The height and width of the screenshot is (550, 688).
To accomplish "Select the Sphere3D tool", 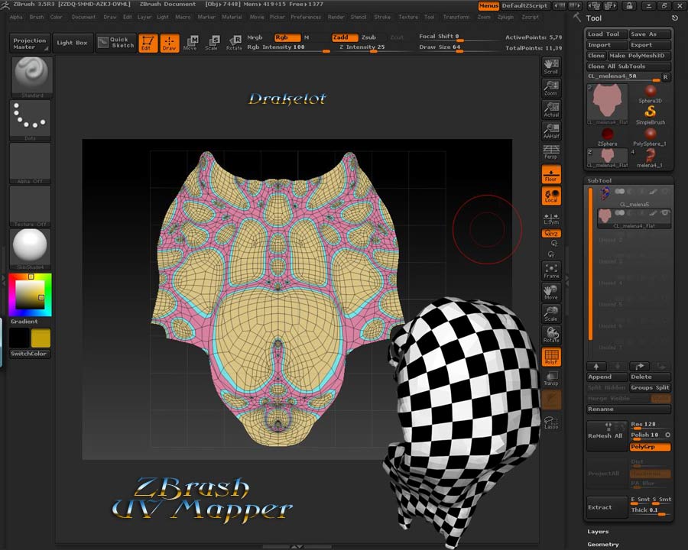I will (651, 94).
